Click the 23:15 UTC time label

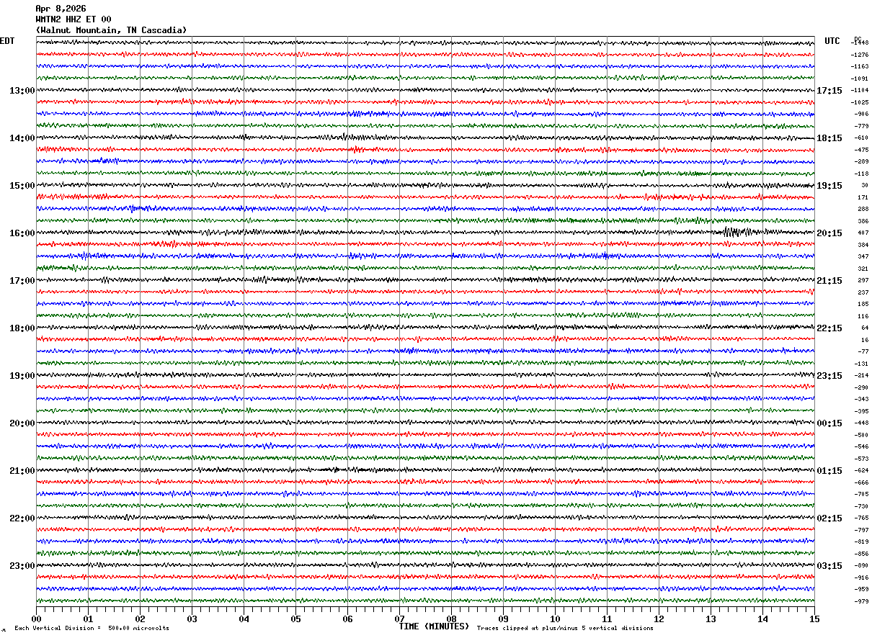[829, 376]
